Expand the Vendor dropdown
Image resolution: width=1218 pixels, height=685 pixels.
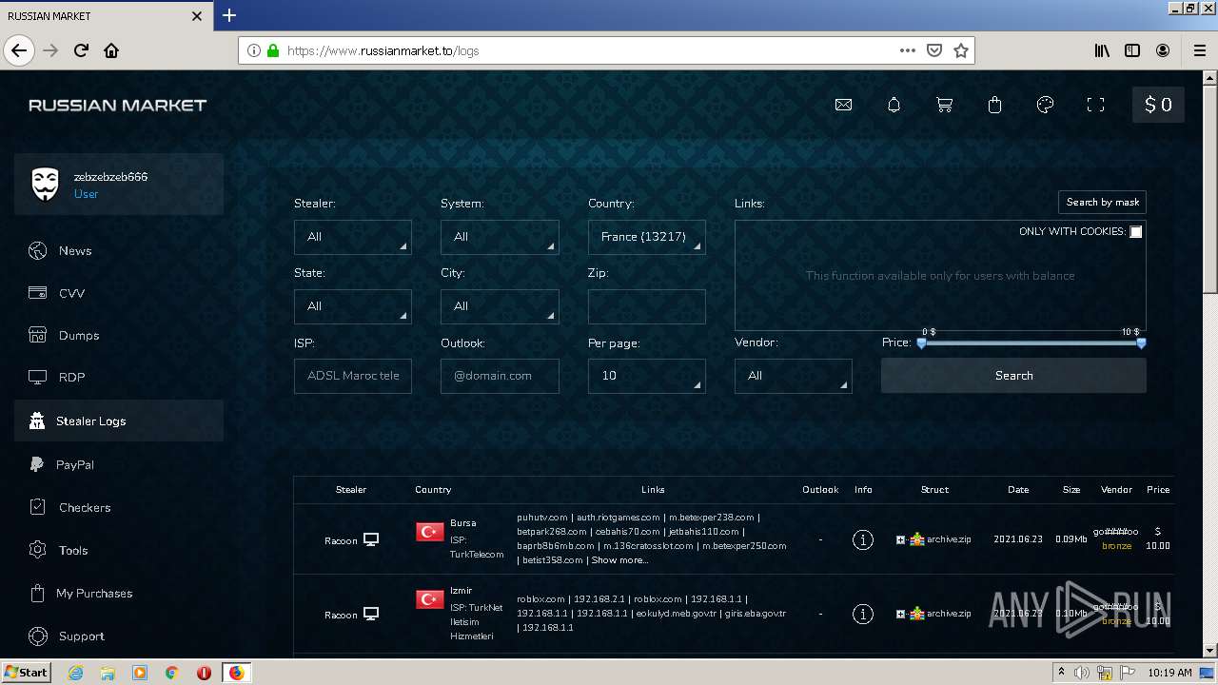[x=794, y=376]
